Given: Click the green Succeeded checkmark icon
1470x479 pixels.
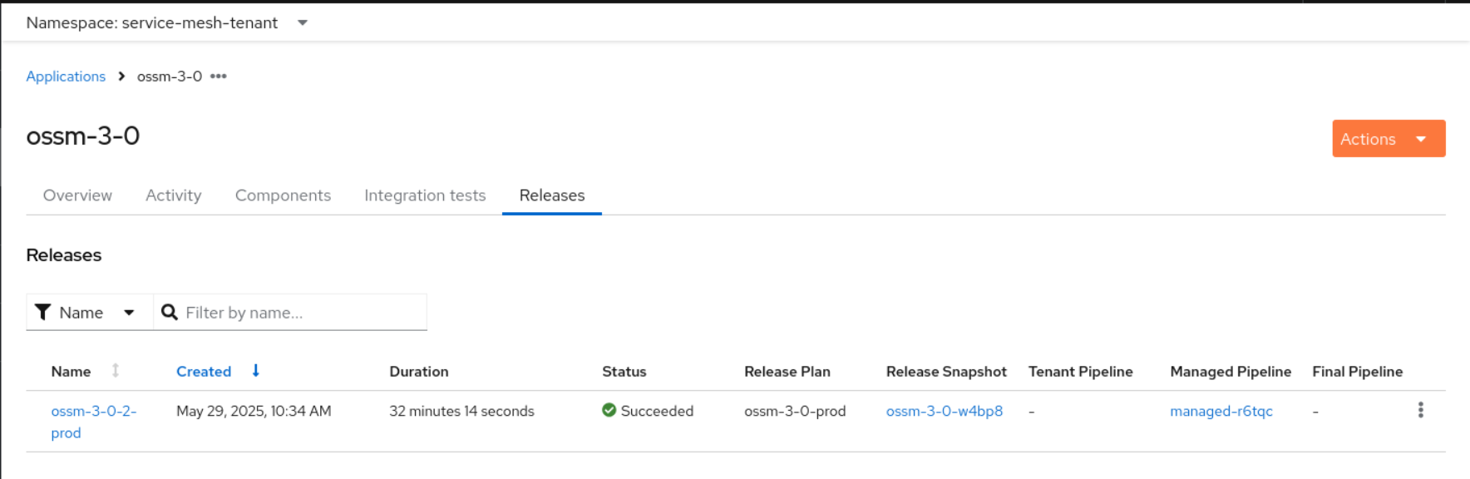Looking at the screenshot, I should pyautogui.click(x=609, y=410).
